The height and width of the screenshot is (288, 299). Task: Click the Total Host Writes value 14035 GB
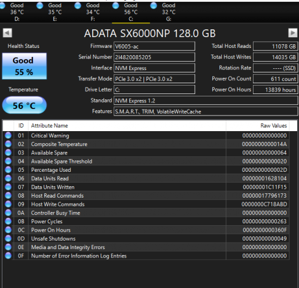276,57
